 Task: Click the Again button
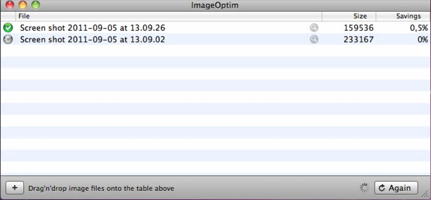(396, 188)
